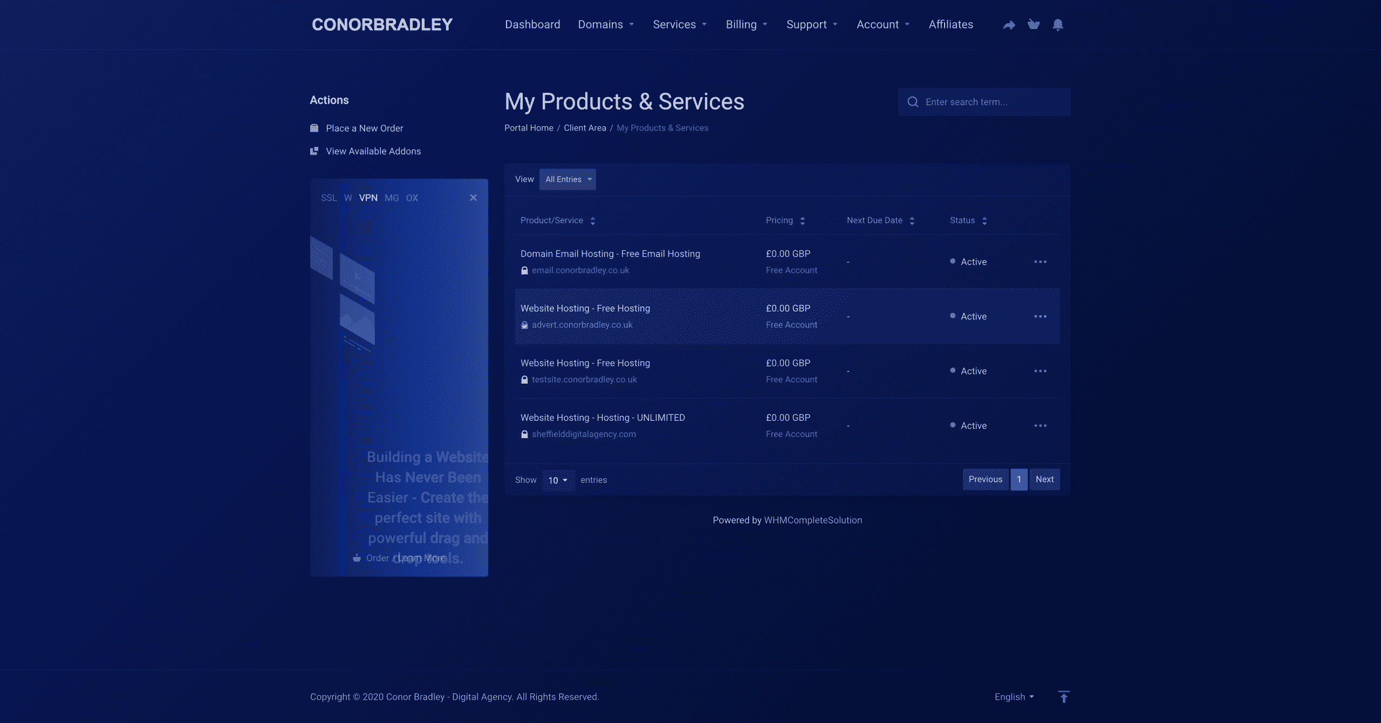Expand the Services menu
Viewport: 1381px width, 723px height.
click(x=680, y=25)
